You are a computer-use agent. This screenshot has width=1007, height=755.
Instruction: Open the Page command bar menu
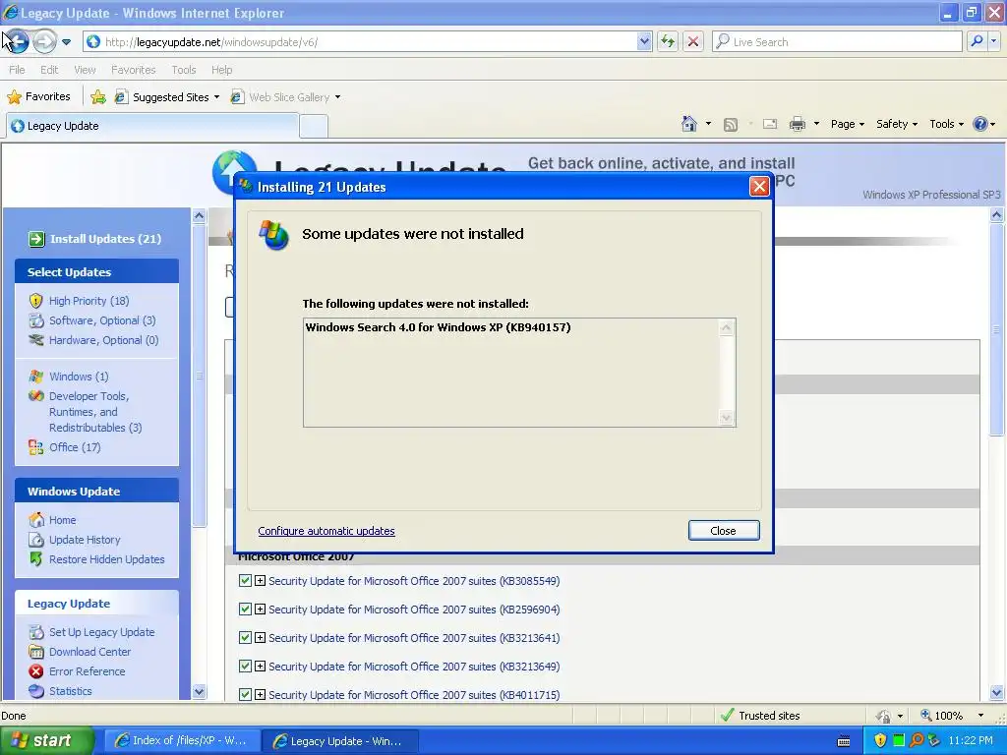tap(847, 124)
